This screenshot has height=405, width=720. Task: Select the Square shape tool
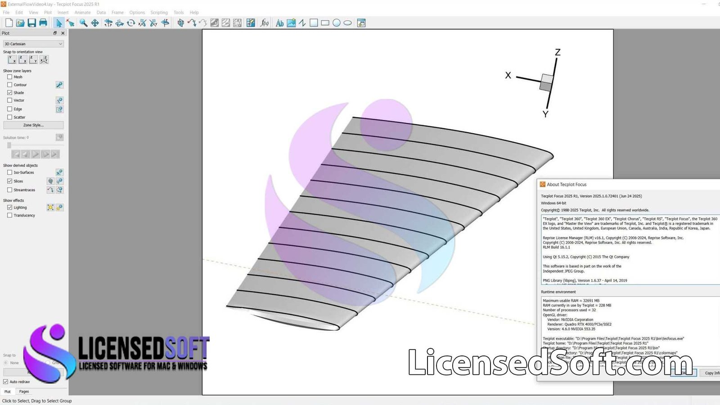tap(314, 22)
